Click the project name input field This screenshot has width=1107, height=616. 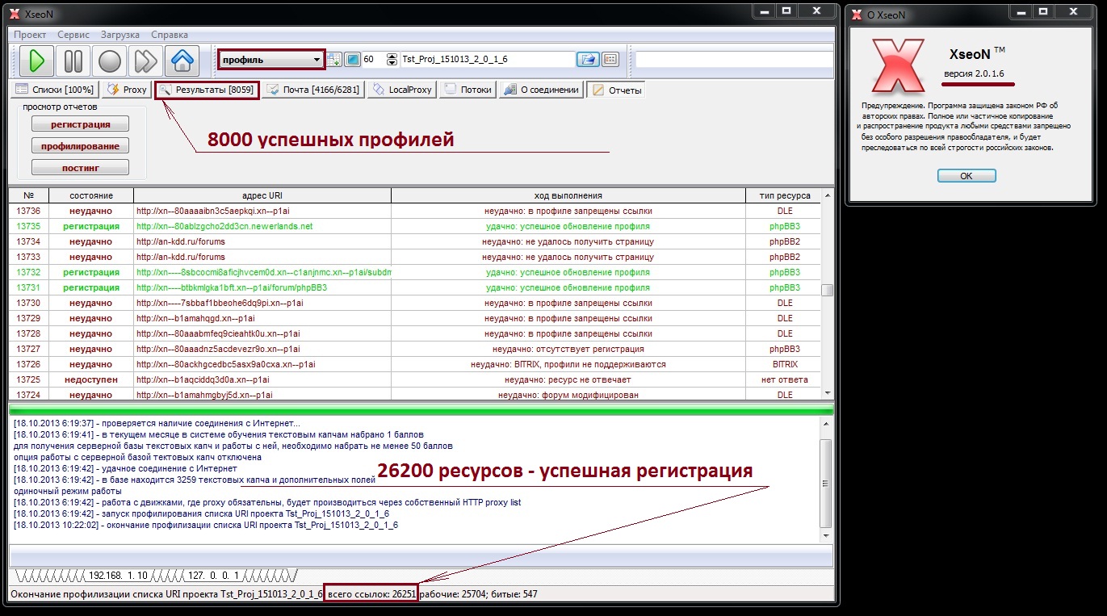487,60
